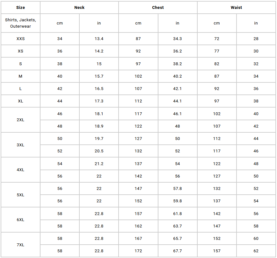Click chest inches value 34.3
The image size is (277, 258).
pyautogui.click(x=177, y=38)
